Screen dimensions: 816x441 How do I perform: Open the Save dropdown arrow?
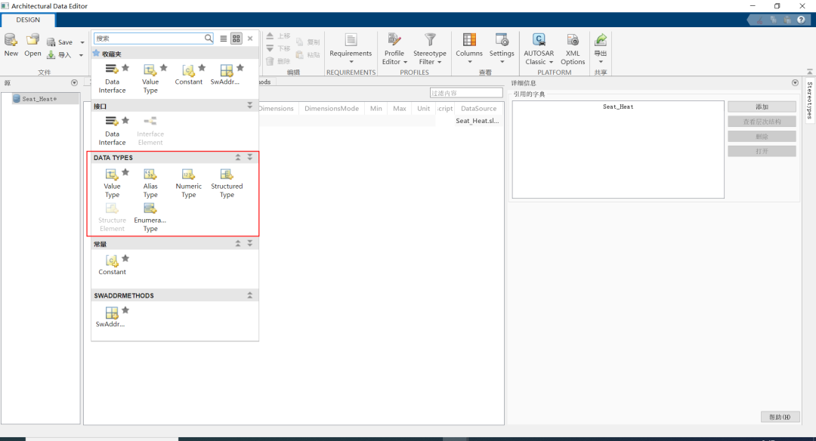82,42
